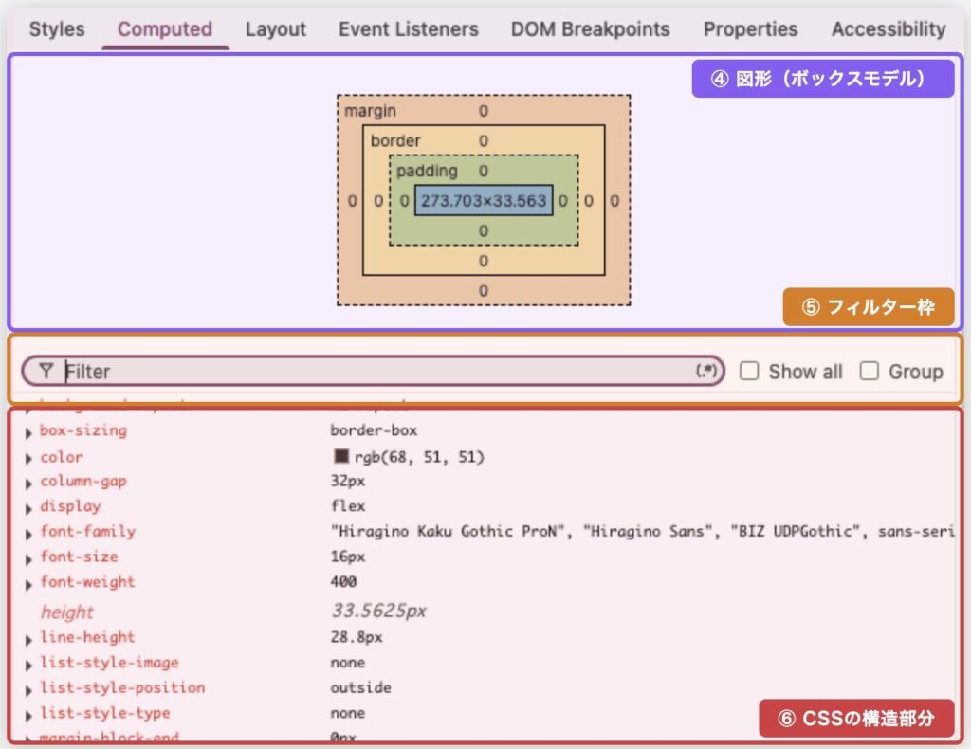Screen dimensions: 971x749
Task: Open the Accessibility tab
Action: click(x=889, y=29)
